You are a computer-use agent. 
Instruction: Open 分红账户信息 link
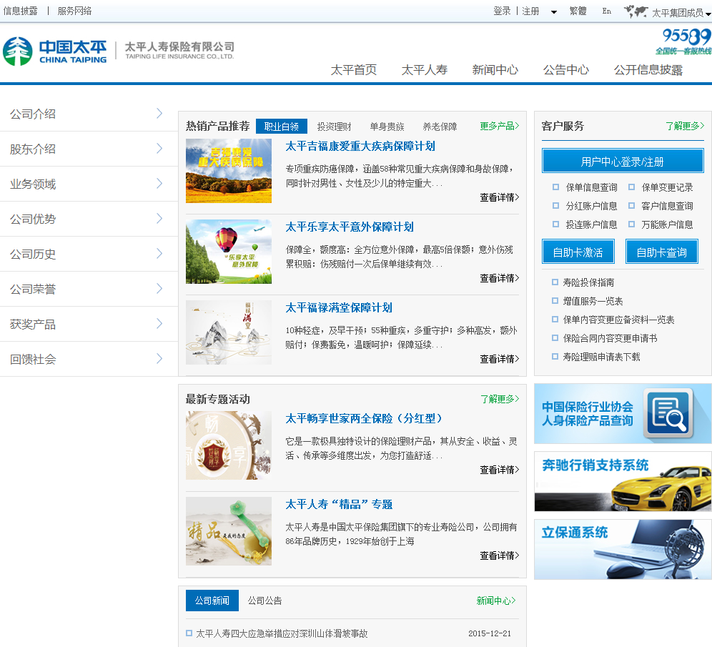point(591,206)
